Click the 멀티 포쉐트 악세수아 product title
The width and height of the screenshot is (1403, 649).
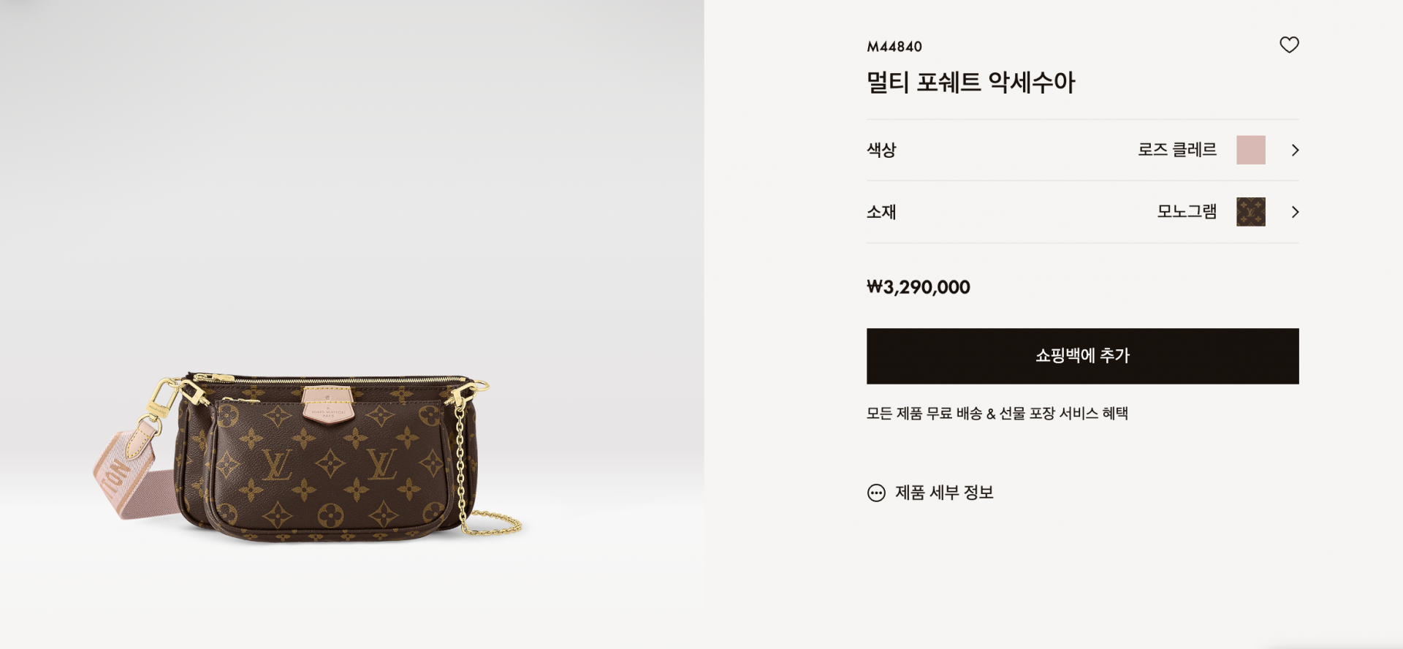970,82
